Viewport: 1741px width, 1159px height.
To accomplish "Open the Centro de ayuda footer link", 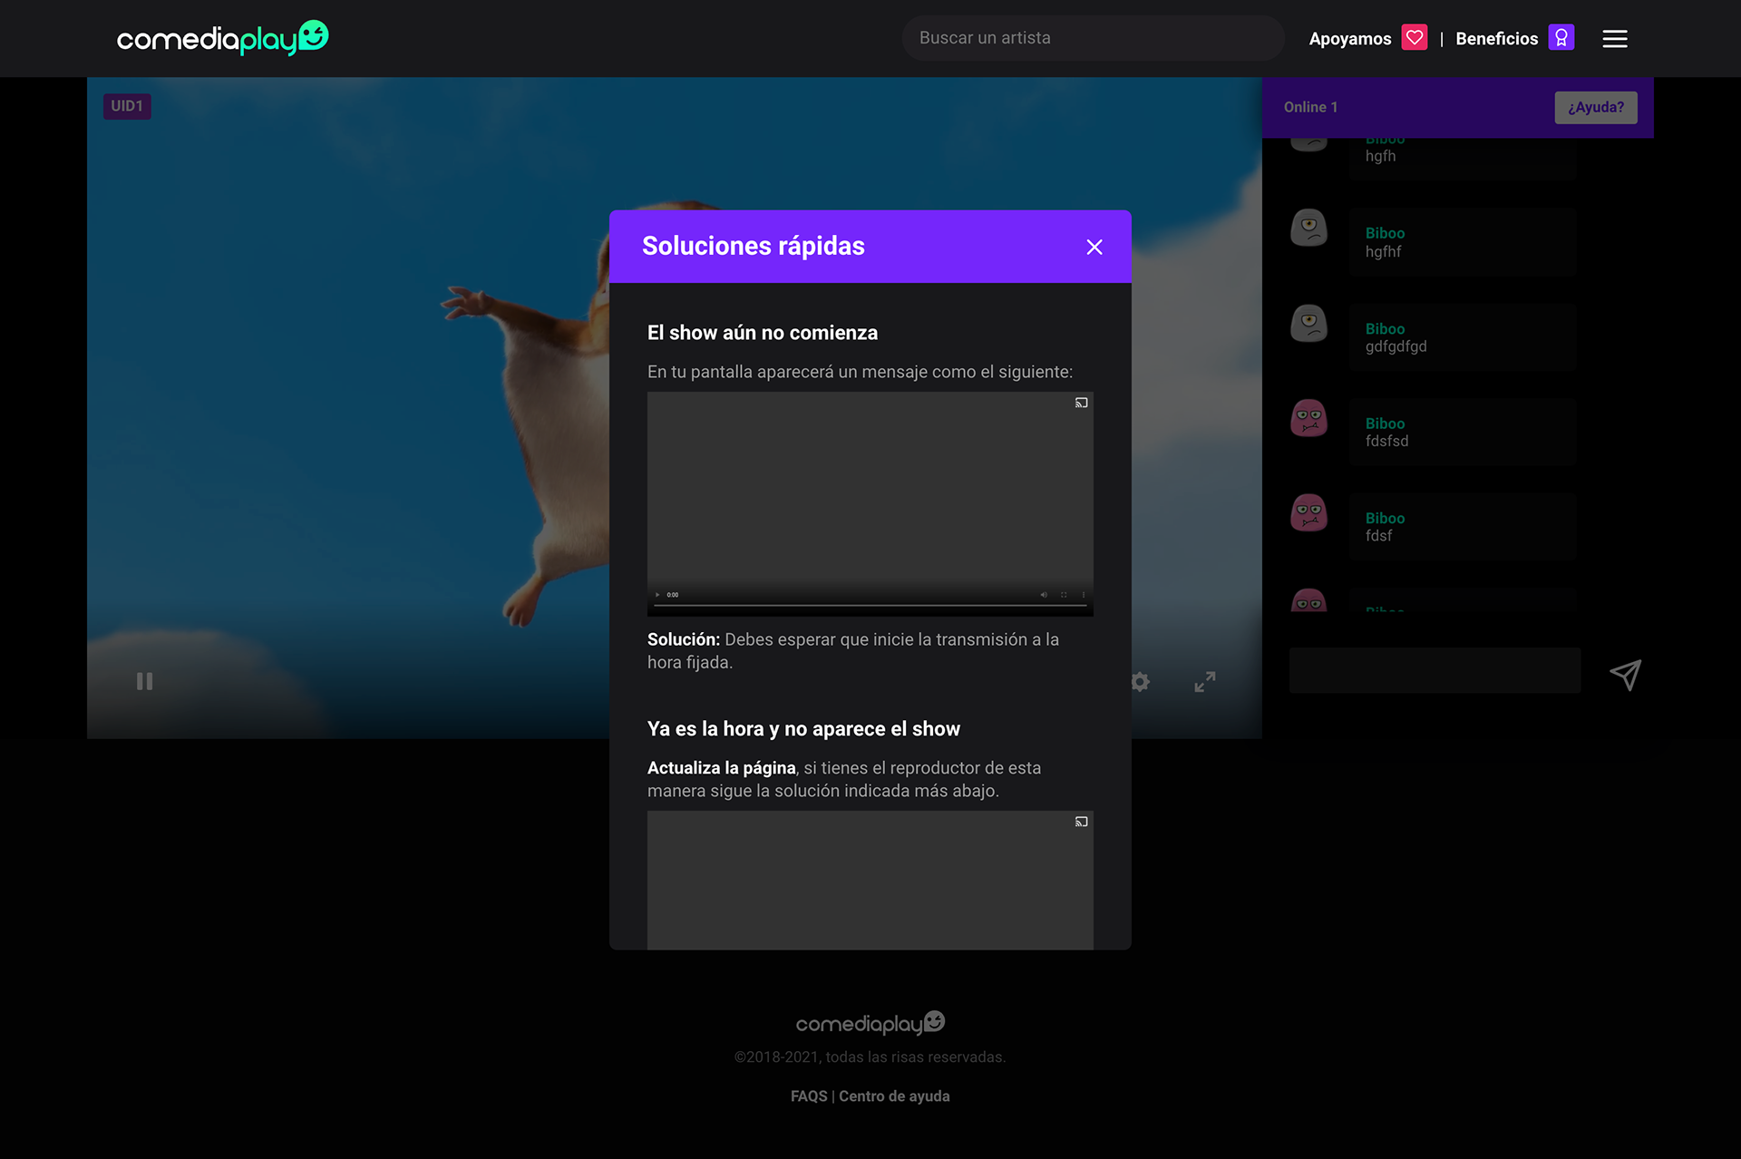I will click(x=894, y=1096).
